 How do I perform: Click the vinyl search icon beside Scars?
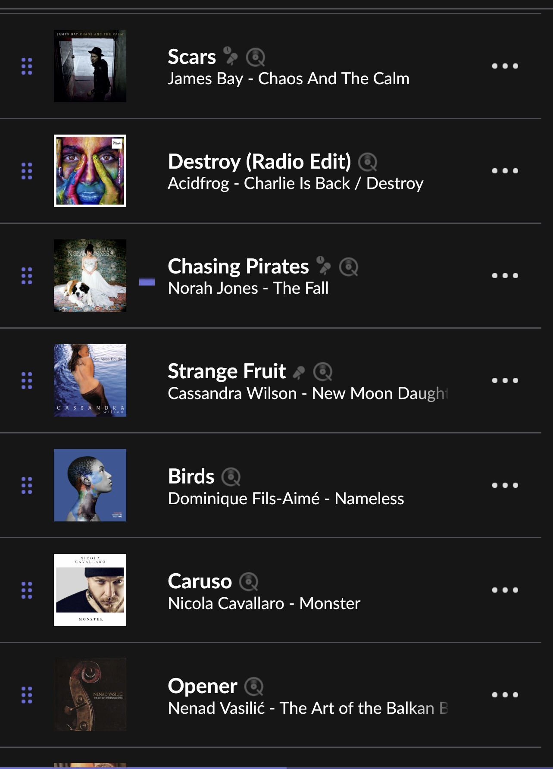(x=256, y=57)
